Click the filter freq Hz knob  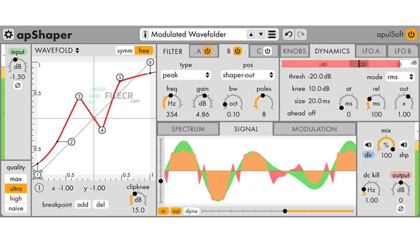click(x=172, y=102)
